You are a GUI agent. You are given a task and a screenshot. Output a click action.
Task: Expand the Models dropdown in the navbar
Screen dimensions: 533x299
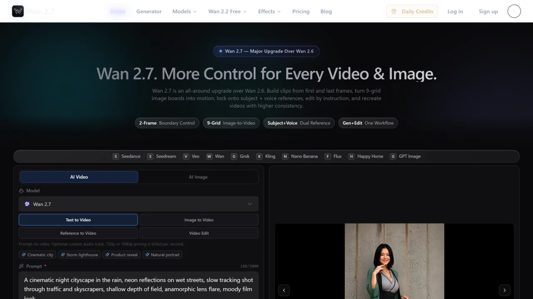coord(184,11)
